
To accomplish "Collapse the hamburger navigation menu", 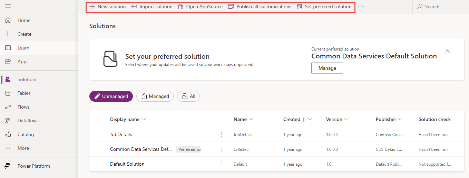I will point(8,7).
